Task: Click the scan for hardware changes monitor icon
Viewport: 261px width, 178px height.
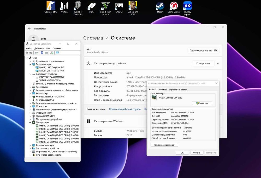Action: coord(57,53)
